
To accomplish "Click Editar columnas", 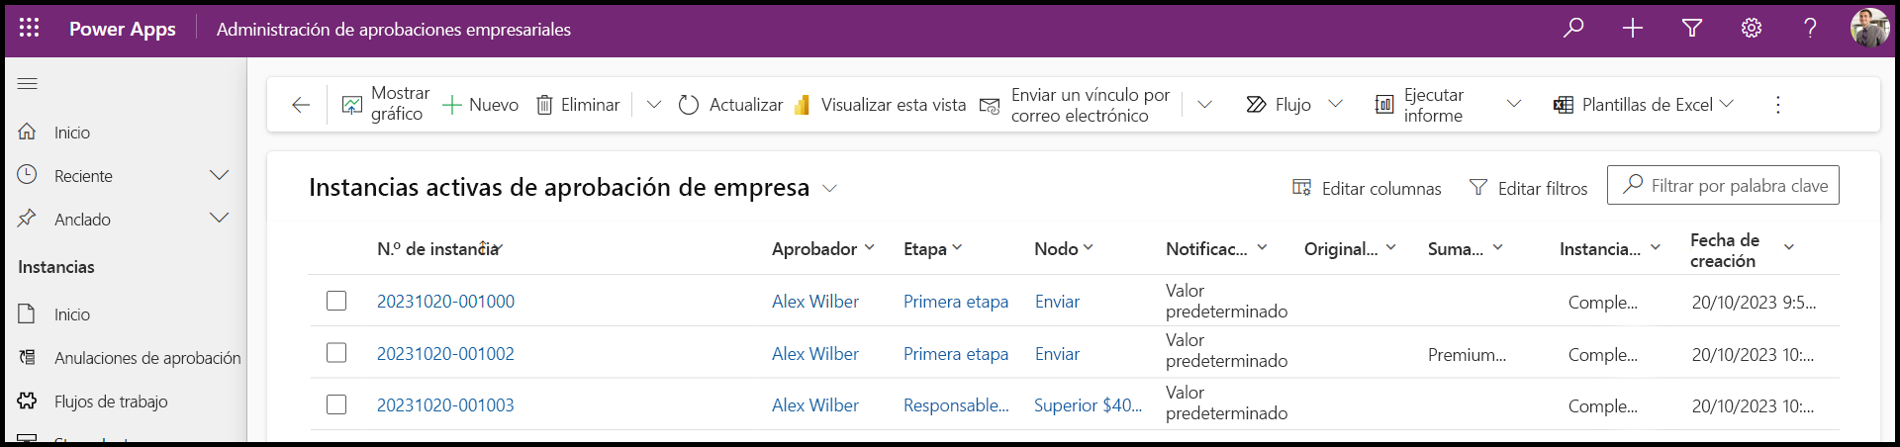I will 1367,188.
